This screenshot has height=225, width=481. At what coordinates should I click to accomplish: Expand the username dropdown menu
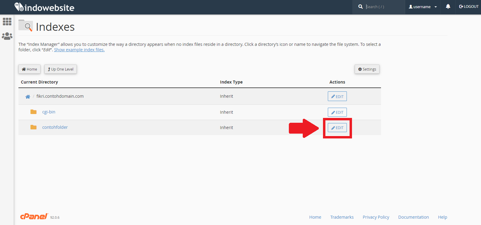click(423, 7)
